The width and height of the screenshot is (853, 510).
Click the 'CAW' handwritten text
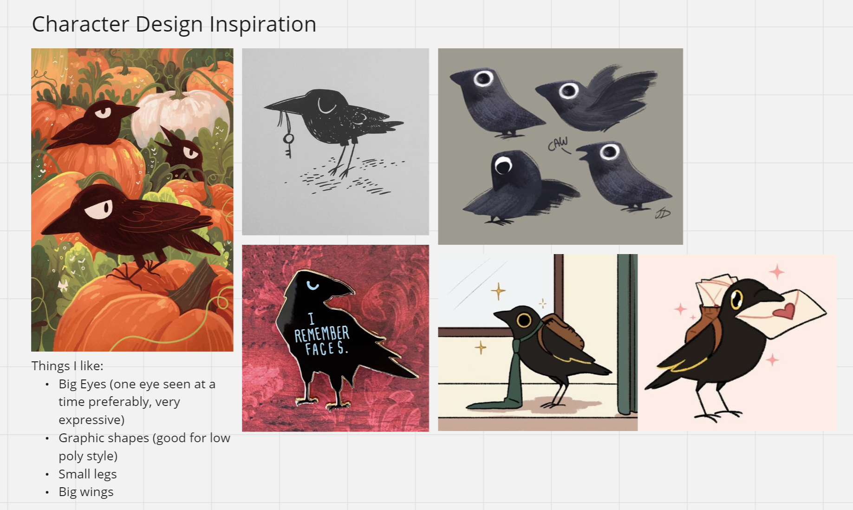558,144
